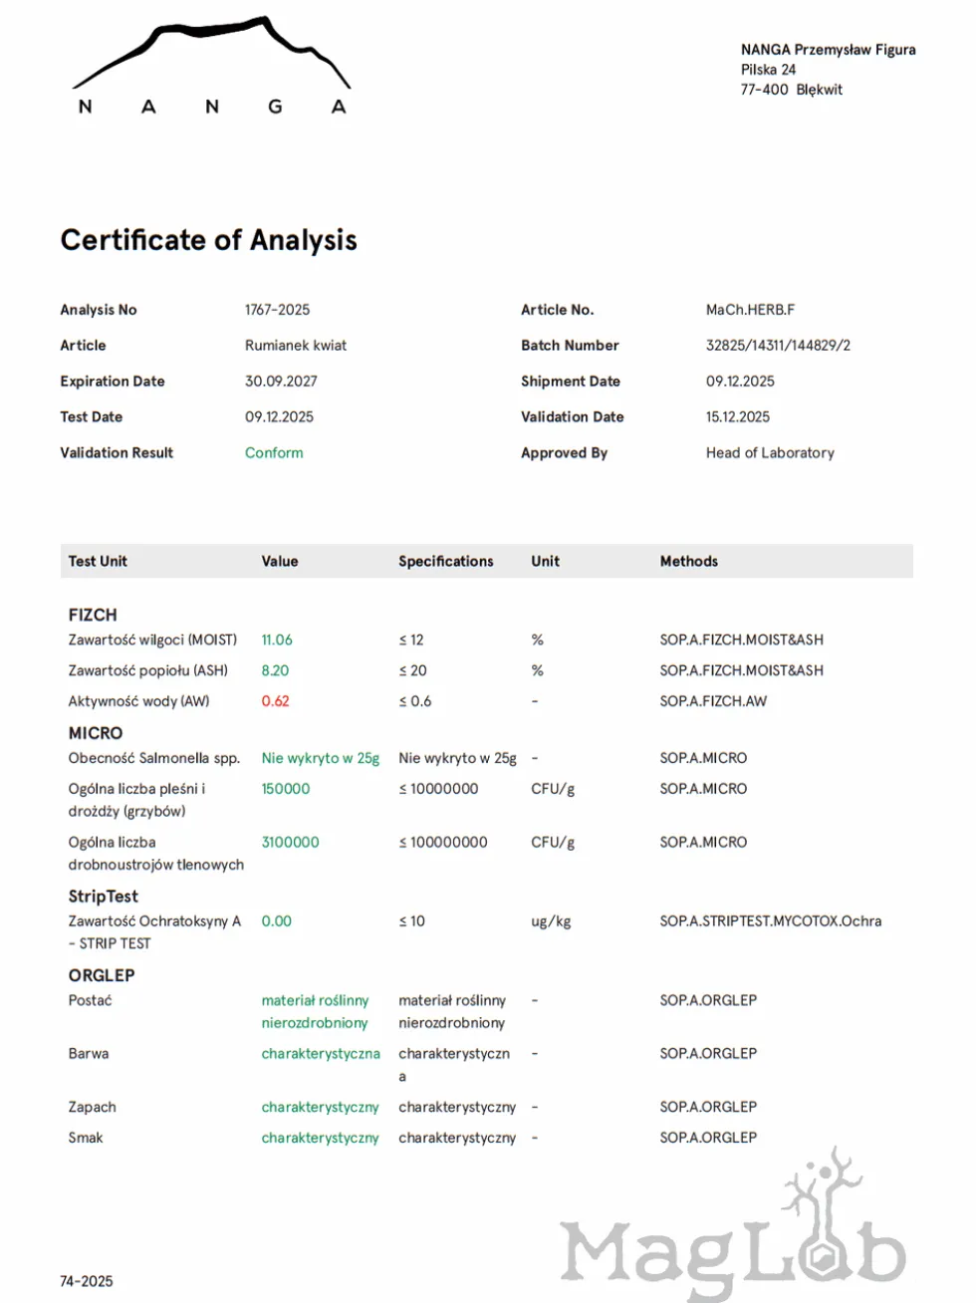
Task: Select the "Zapach" test row label
Action: (92, 1108)
